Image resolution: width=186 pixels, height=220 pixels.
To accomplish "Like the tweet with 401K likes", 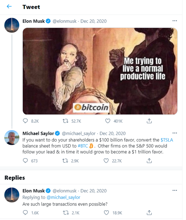I will [x=108, y=121].
